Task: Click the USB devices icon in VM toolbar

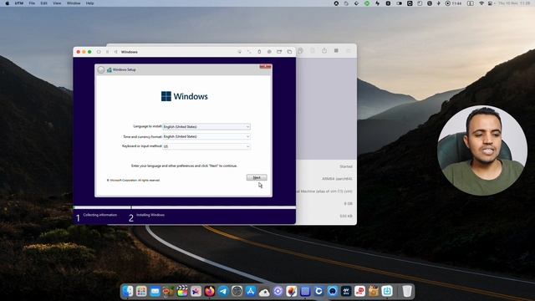Action: coord(259,52)
